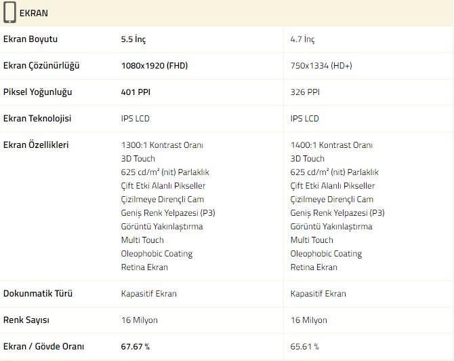
Task: Click the 67.67 % body ratio value
Action: (136, 347)
